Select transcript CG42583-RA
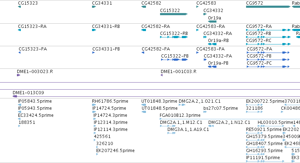The height and width of the screenshot is (163, 300). [x=210, y=26]
